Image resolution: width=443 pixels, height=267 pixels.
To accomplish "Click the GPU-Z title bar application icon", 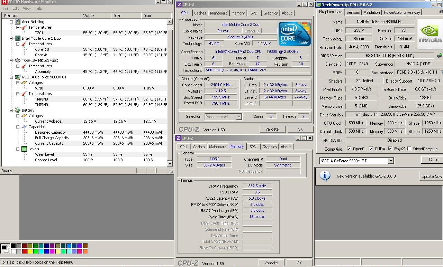I will point(318,5).
